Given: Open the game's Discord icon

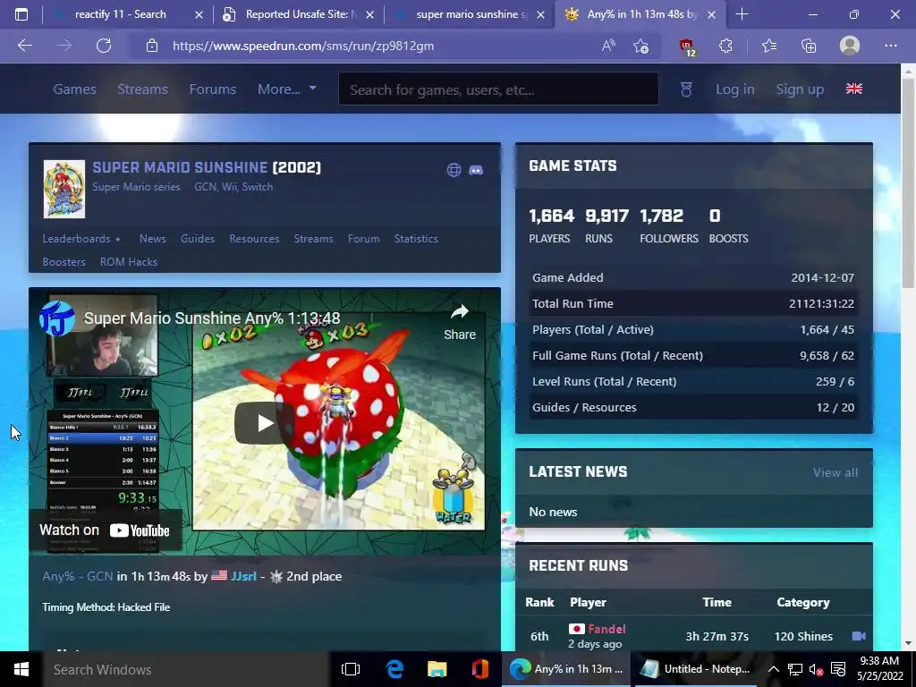Looking at the screenshot, I should point(476,170).
